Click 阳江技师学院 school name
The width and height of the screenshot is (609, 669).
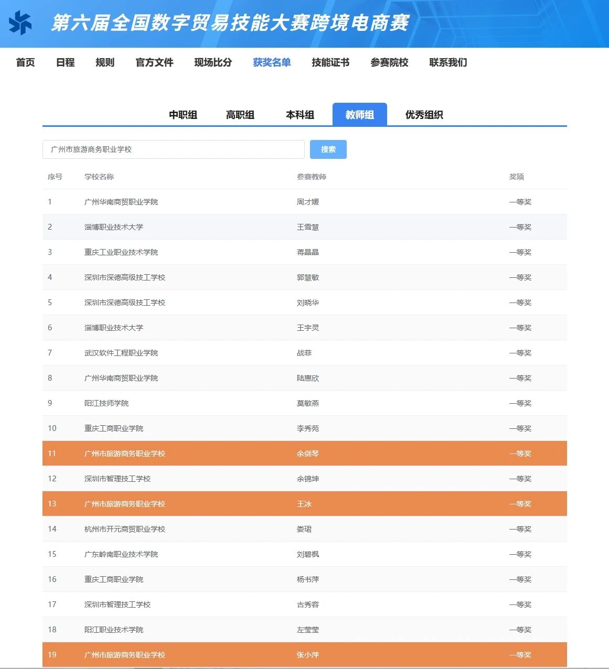(106, 403)
